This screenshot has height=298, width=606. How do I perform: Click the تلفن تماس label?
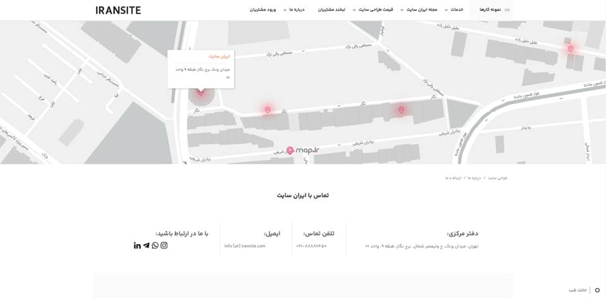[x=319, y=234]
